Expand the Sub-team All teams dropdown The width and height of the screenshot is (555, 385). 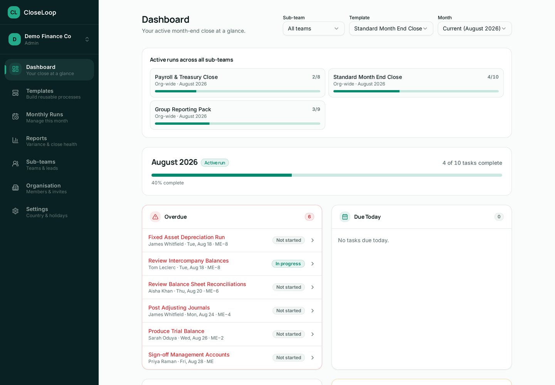[314, 28]
